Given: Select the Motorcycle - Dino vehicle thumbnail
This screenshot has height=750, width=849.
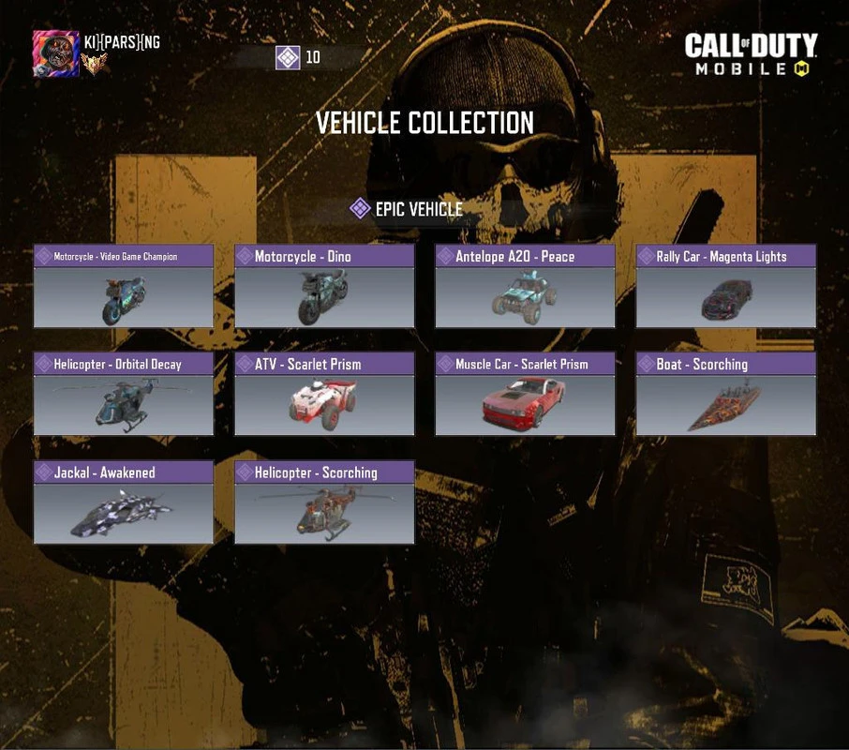Looking at the screenshot, I should point(324,297).
